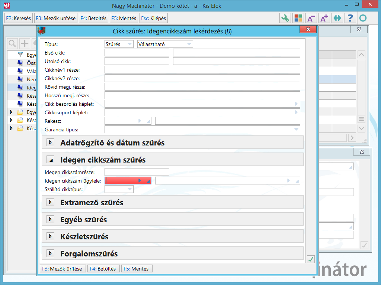Click the red Idegen cikkszám ügyfele field

[x=128, y=181]
